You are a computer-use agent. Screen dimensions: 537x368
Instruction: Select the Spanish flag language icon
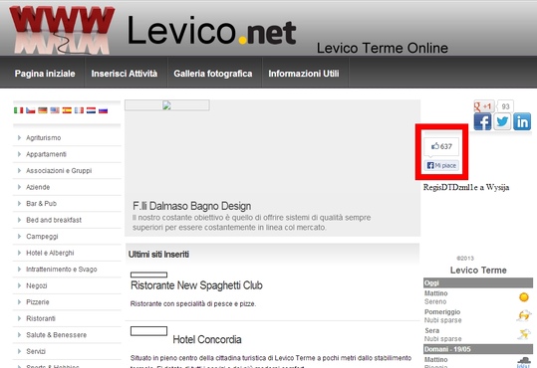[x=67, y=110]
